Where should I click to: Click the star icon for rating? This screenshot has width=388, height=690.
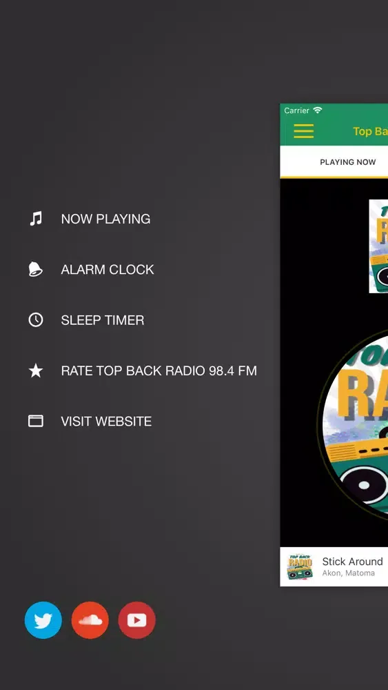(36, 371)
